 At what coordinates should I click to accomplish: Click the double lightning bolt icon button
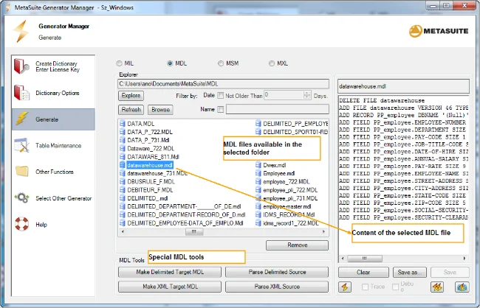tap(437, 287)
